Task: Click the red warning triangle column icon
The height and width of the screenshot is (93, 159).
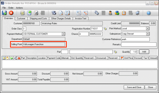Action: coord(19,58)
